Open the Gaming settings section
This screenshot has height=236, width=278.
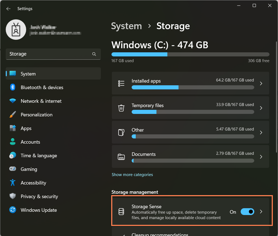click(x=29, y=169)
